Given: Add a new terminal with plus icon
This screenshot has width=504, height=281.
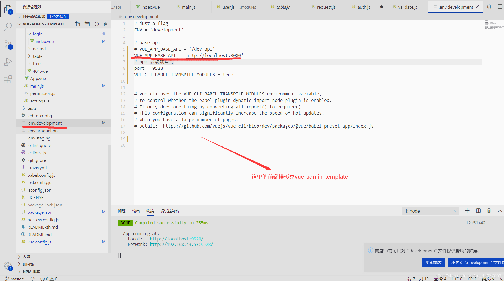Looking at the screenshot, I should click(x=467, y=211).
